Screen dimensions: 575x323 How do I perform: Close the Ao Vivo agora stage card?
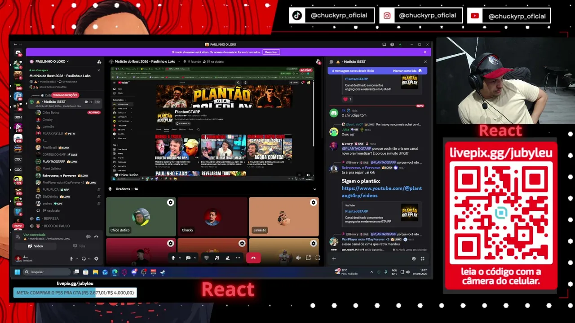(x=99, y=70)
